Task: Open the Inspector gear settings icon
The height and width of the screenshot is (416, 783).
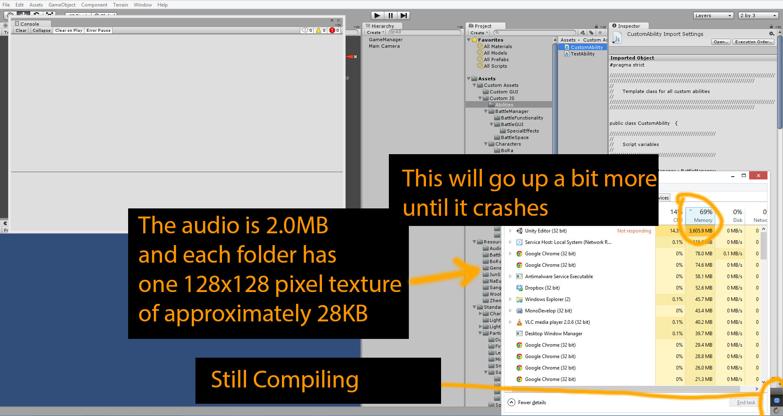Action: point(772,34)
